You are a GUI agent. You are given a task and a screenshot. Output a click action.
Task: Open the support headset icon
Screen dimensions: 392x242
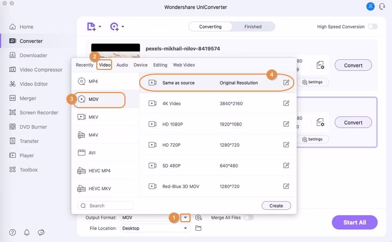tap(382, 6)
